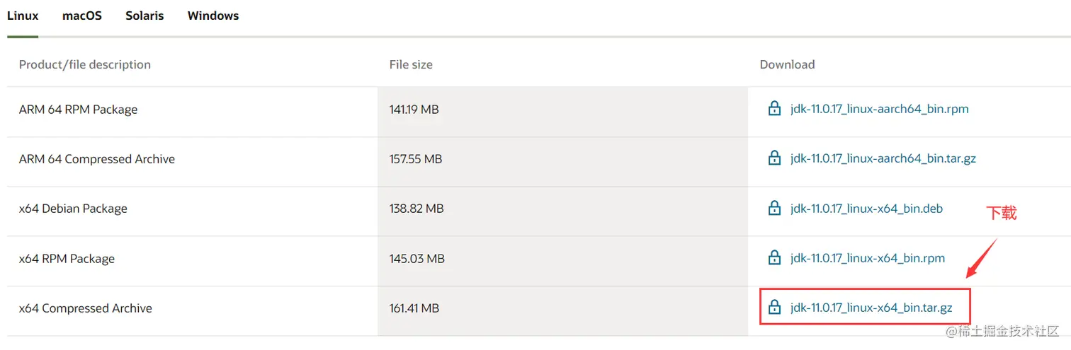This screenshot has height=350, width=1071.
Task: Click lock icon beside linux-x64_bin.tar.gz
Action: point(774,308)
